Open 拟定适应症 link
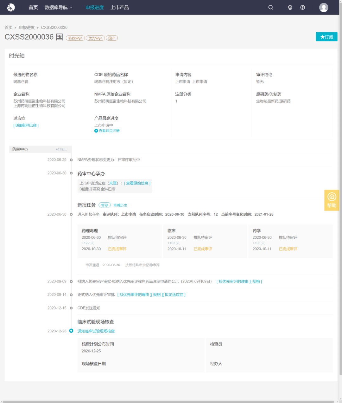The width and height of the screenshot is (342, 403). (x=174, y=295)
